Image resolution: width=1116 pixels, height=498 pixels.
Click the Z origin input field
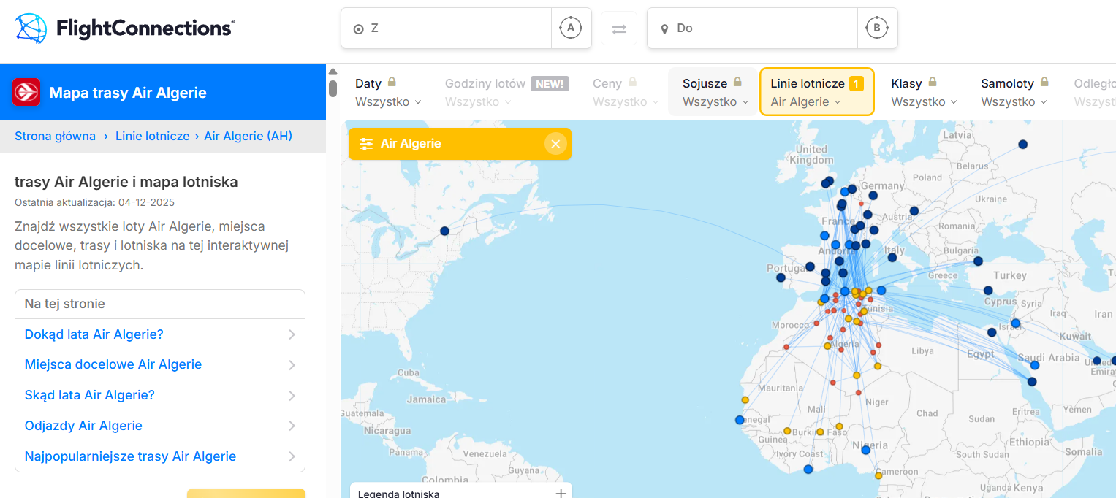point(447,28)
